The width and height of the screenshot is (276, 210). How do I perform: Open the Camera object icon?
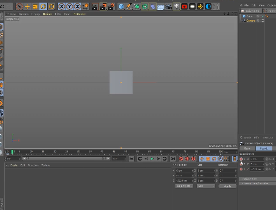[169, 7]
